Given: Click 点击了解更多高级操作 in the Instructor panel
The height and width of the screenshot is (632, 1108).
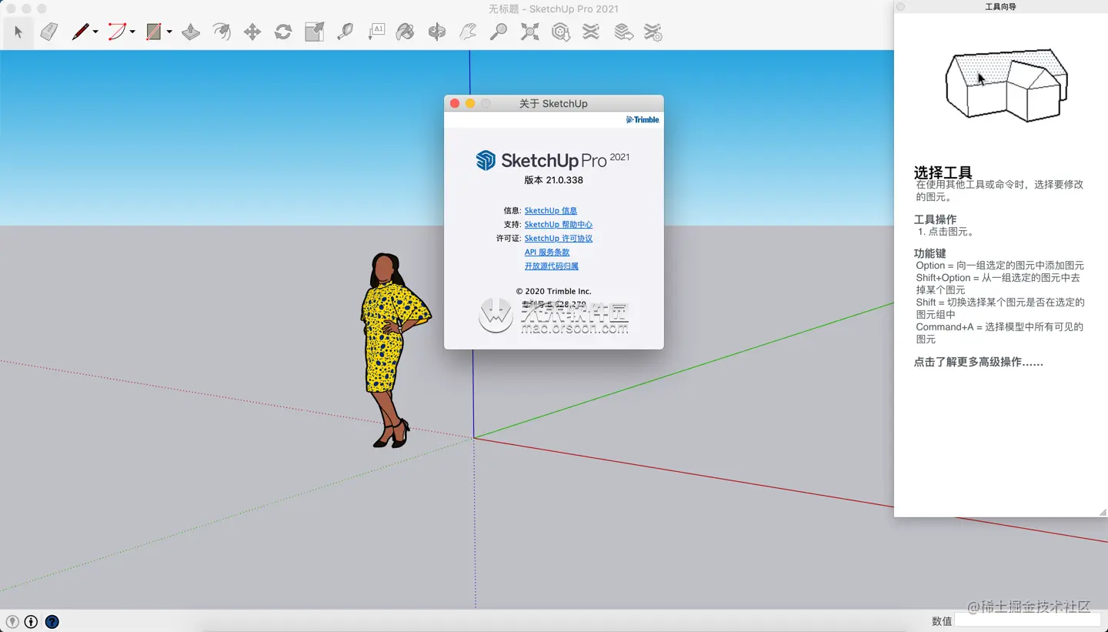Looking at the screenshot, I should pyautogui.click(x=979, y=362).
